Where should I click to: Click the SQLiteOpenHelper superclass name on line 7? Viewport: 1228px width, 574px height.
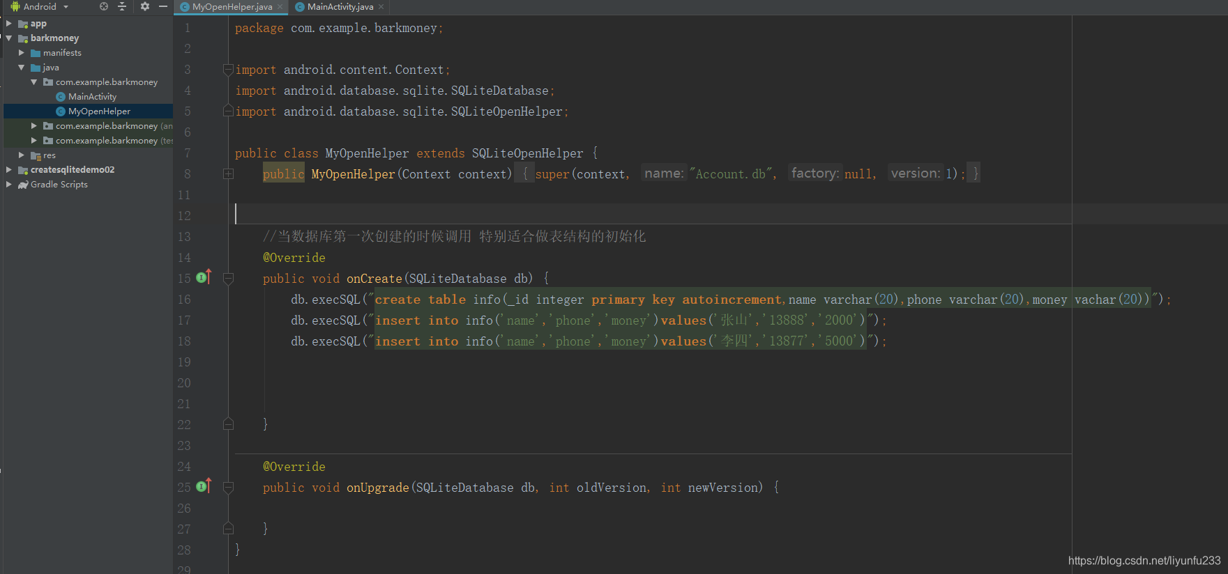(527, 153)
